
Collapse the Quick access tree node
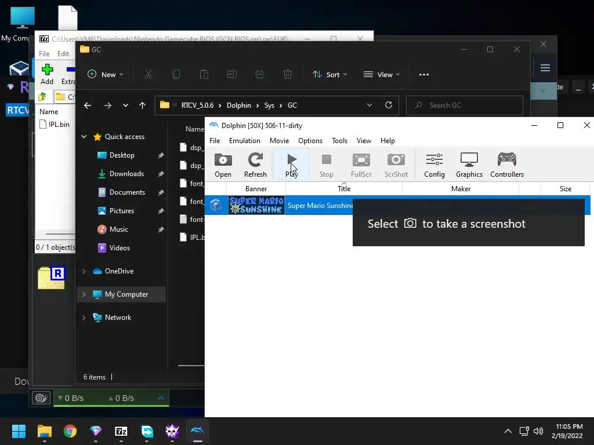[x=84, y=137]
